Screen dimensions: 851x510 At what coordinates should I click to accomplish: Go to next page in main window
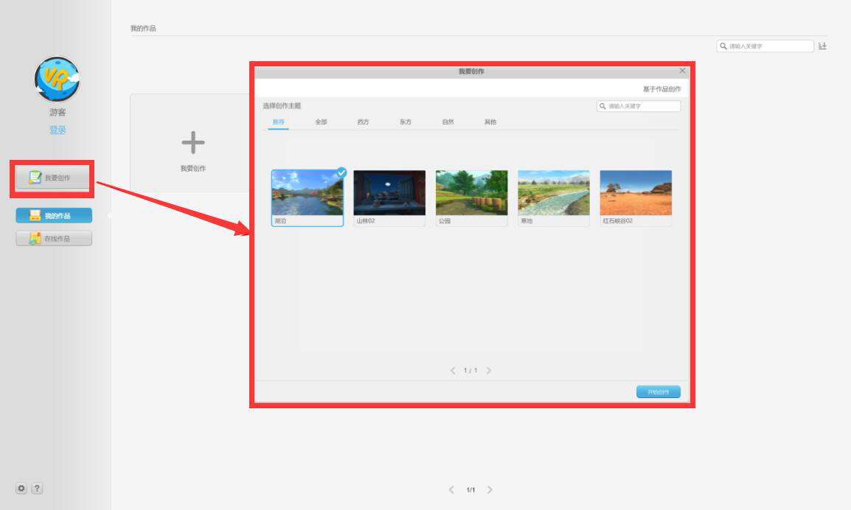490,490
